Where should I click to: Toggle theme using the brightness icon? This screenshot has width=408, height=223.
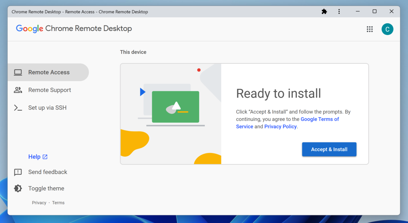18,188
